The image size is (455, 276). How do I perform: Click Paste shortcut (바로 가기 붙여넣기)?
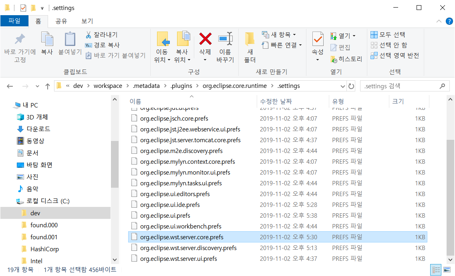click(115, 56)
